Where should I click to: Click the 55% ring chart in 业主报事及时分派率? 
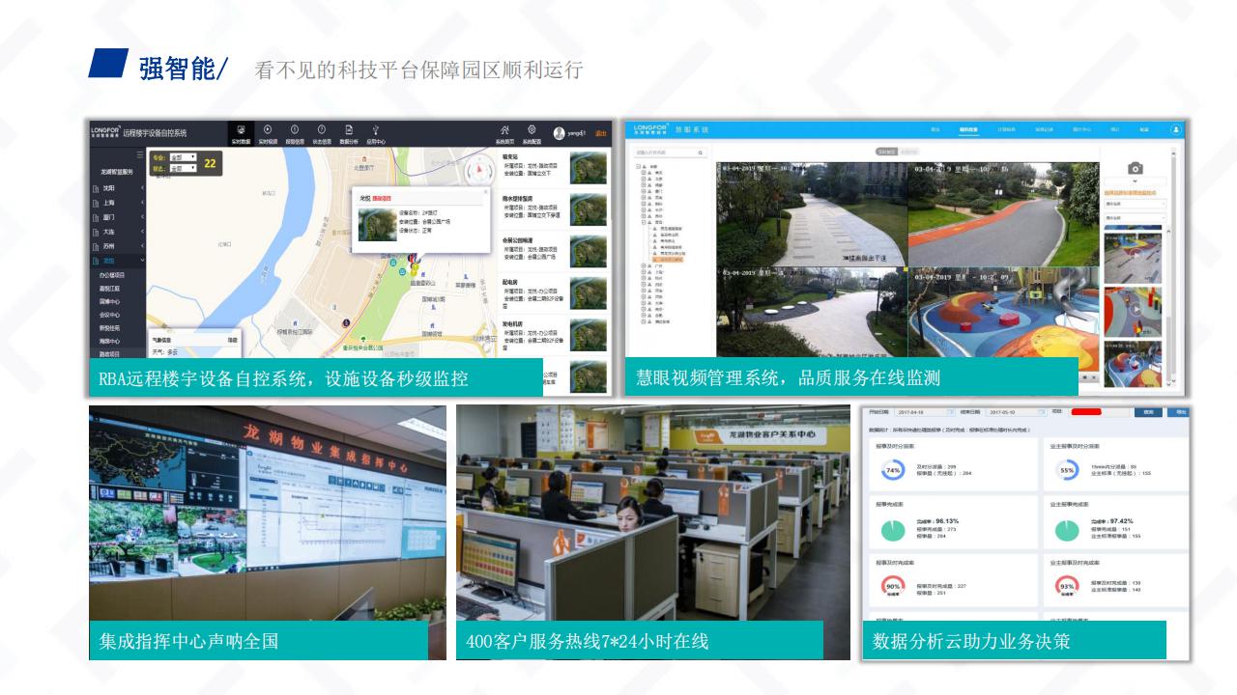(1067, 470)
